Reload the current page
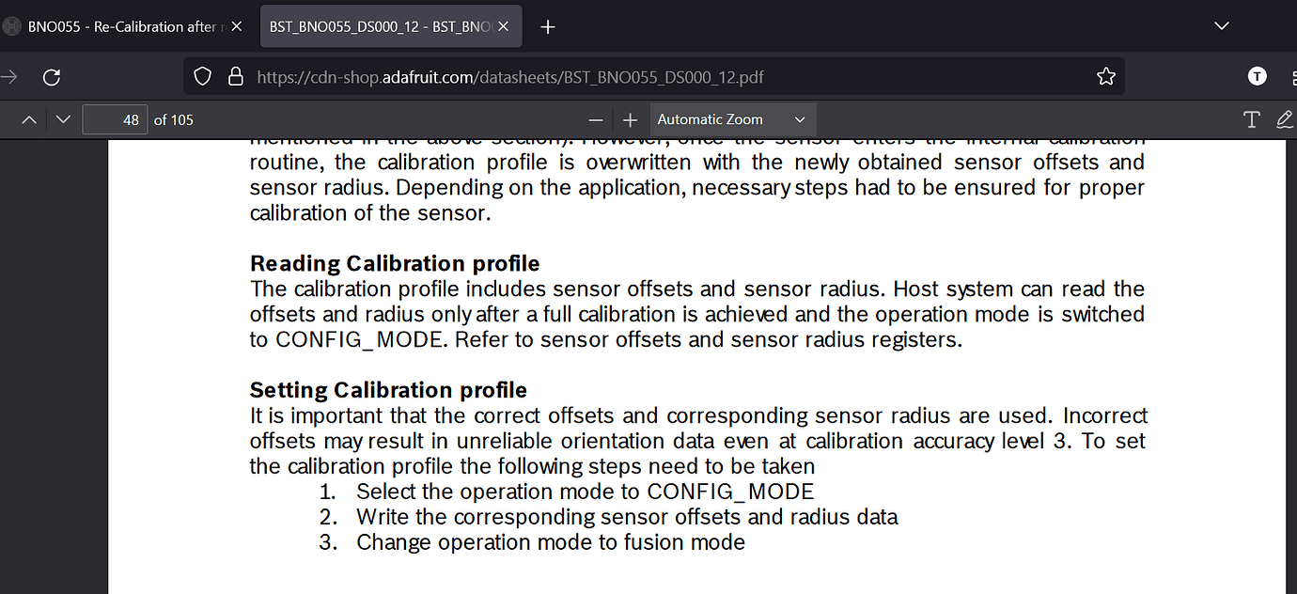The height and width of the screenshot is (594, 1297). pos(52,76)
